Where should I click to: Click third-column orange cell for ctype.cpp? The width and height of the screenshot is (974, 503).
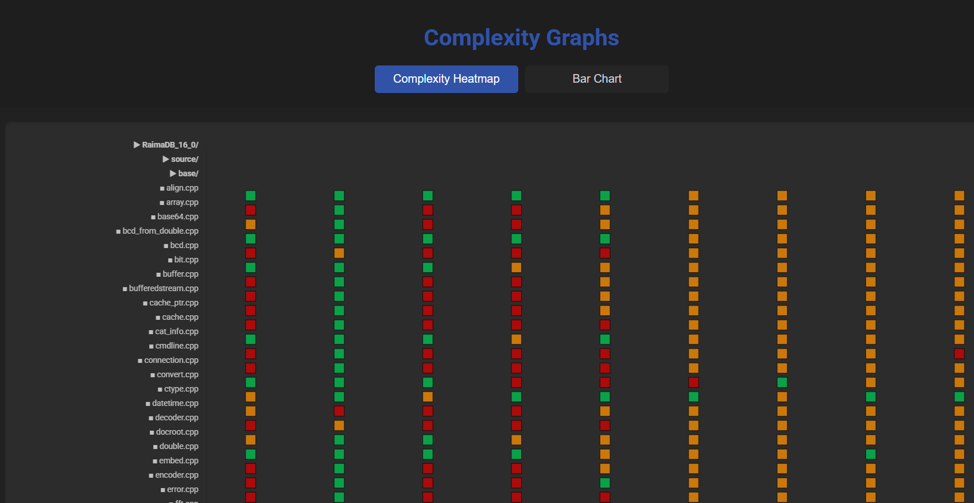[428, 397]
